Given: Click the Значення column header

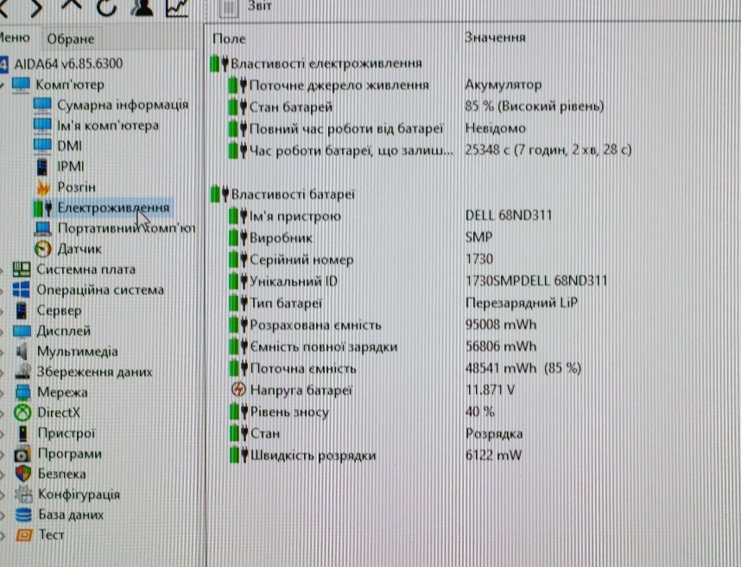Looking at the screenshot, I should 495,38.
